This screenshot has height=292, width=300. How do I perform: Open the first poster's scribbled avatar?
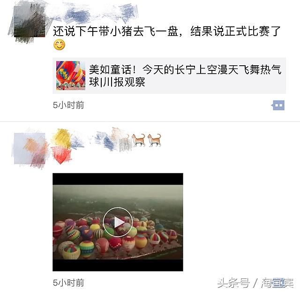coord(30,21)
